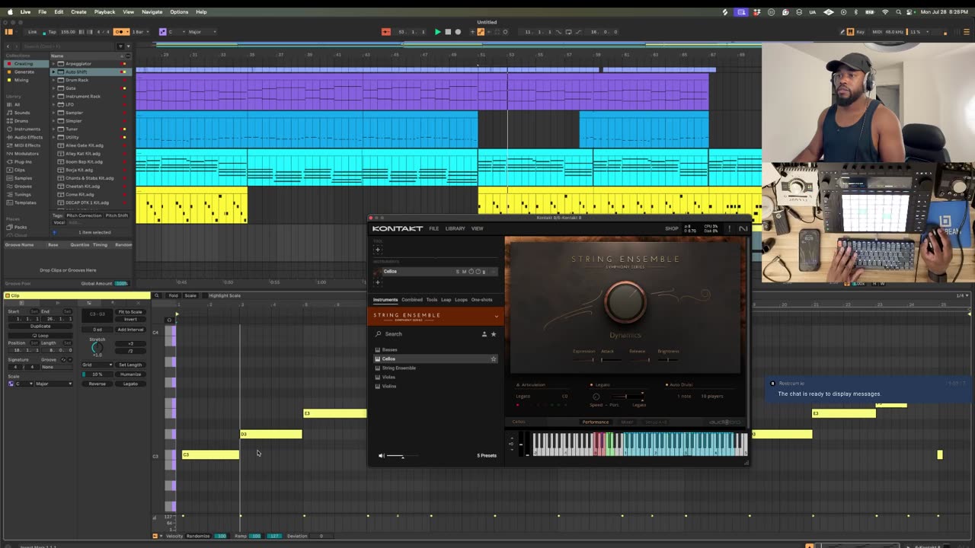Click the Duplicate button in the Clip panel
This screenshot has width=975, height=548.
pos(40,326)
